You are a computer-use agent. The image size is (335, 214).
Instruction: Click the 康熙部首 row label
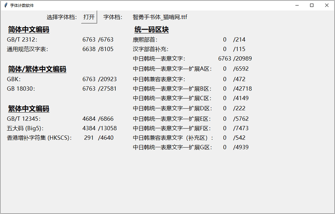coord(145,39)
